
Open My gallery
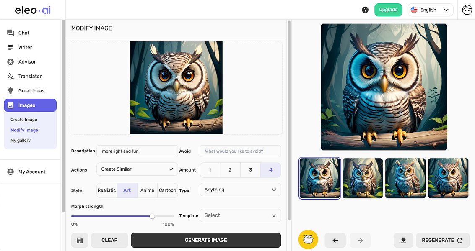coord(20,140)
